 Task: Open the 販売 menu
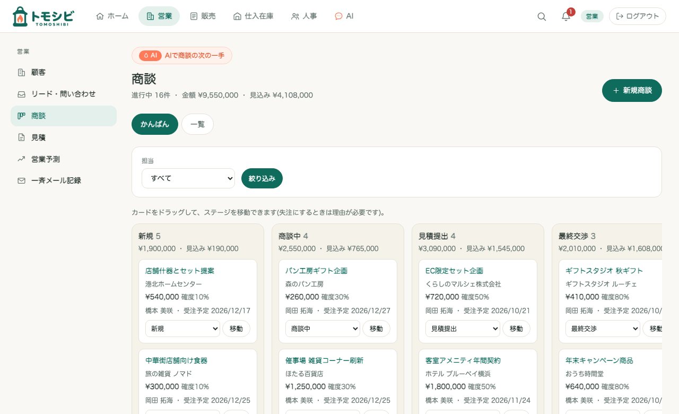(x=203, y=16)
